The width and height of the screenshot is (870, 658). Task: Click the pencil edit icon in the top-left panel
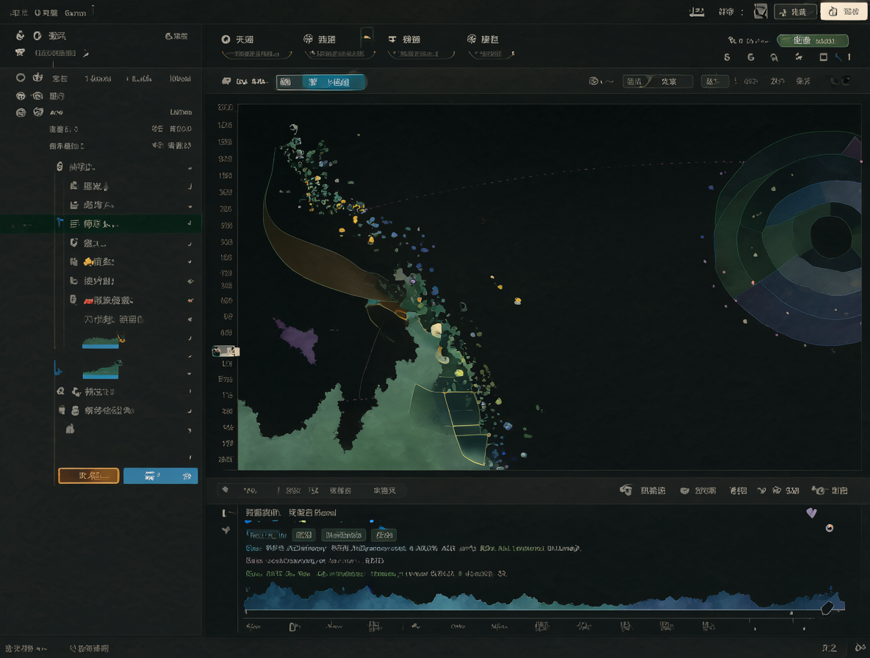pos(85,54)
